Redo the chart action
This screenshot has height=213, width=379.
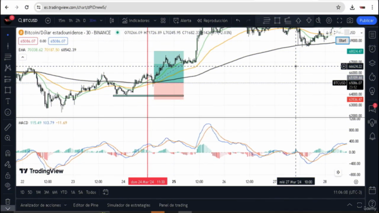point(248,21)
